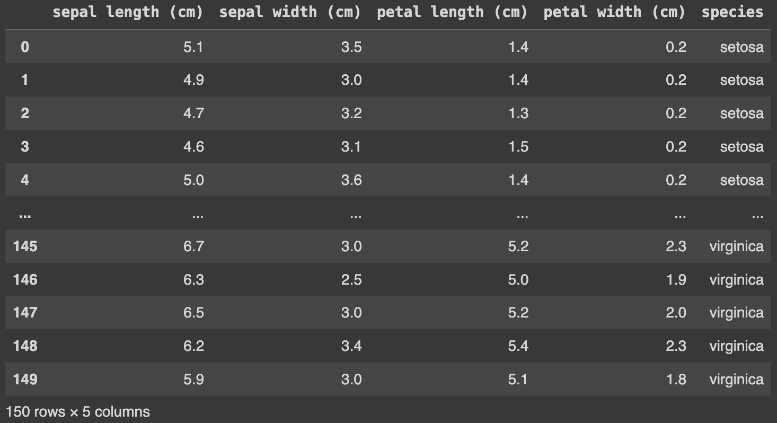
Task: Select the 'petal length (cm)' column header
Action: 452,13
